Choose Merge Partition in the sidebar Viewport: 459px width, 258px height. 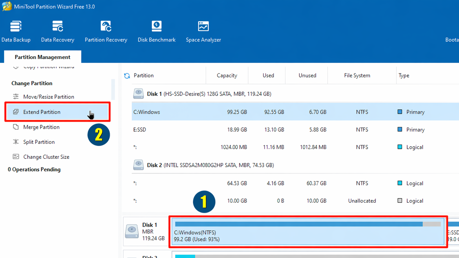point(41,127)
